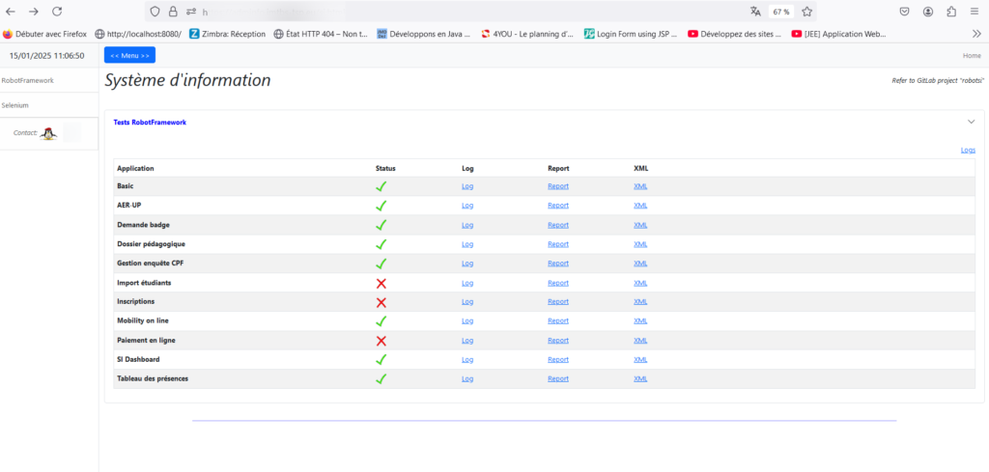Open the XML link for SI Dashboard
This screenshot has width=989, height=472.
pos(639,360)
